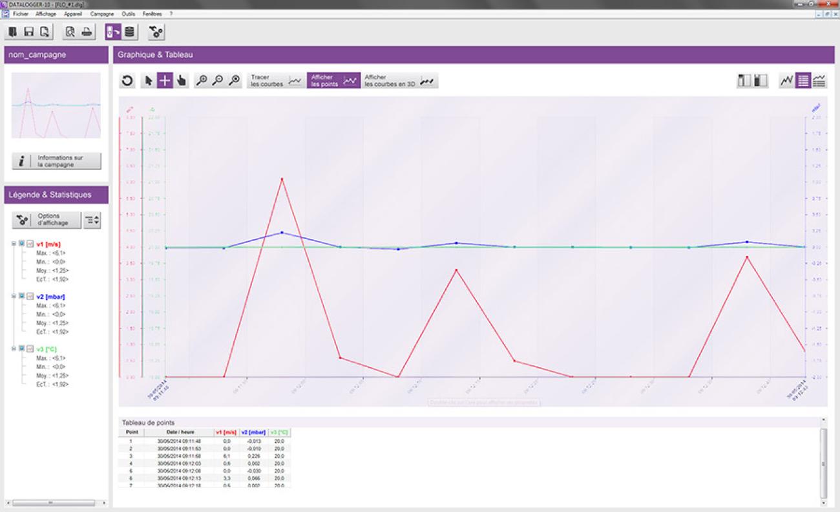
Task: Click the combined graph and table view icon
Action: [819, 80]
